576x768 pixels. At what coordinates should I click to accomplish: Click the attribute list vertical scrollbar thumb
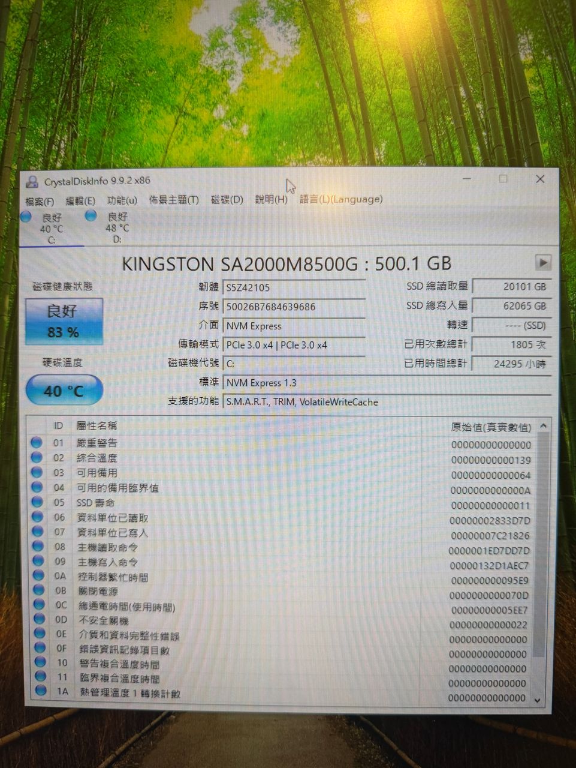541,543
